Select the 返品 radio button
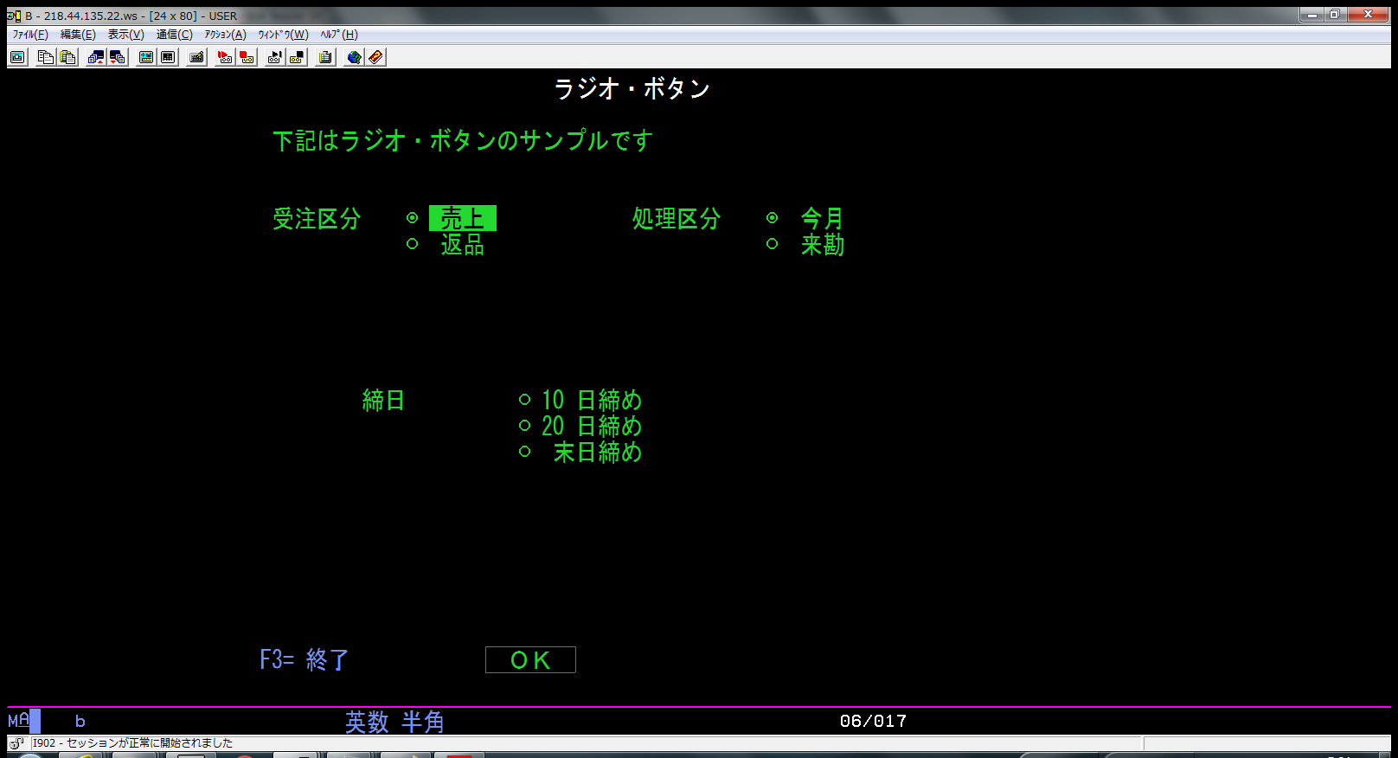The width and height of the screenshot is (1398, 758). 413,244
